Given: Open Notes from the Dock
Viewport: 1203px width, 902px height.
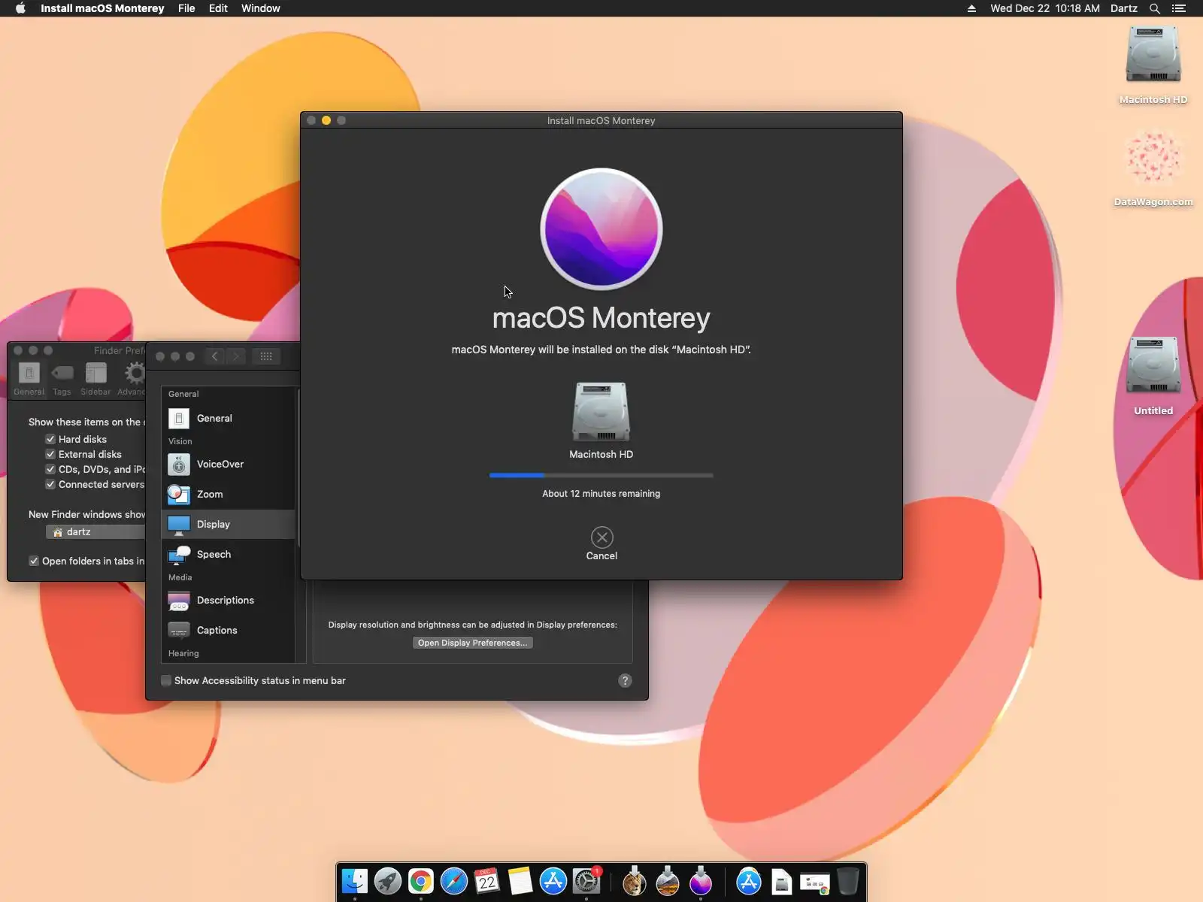Looking at the screenshot, I should pos(520,881).
